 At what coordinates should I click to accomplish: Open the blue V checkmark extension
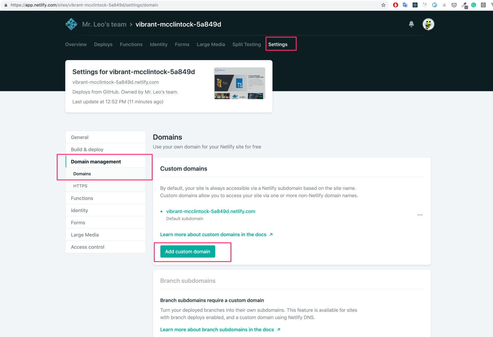(x=434, y=5)
